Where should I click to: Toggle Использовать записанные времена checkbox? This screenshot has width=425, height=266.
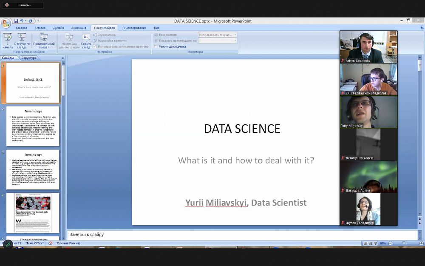pyautogui.click(x=95, y=46)
